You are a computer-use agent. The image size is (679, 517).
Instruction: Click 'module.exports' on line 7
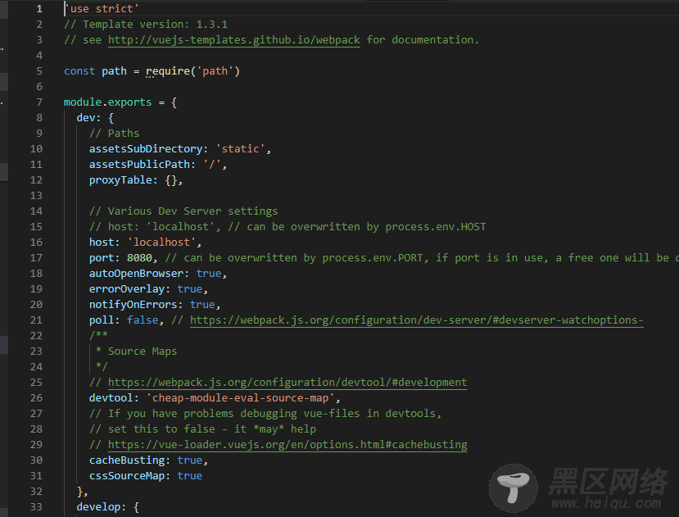pyautogui.click(x=108, y=102)
